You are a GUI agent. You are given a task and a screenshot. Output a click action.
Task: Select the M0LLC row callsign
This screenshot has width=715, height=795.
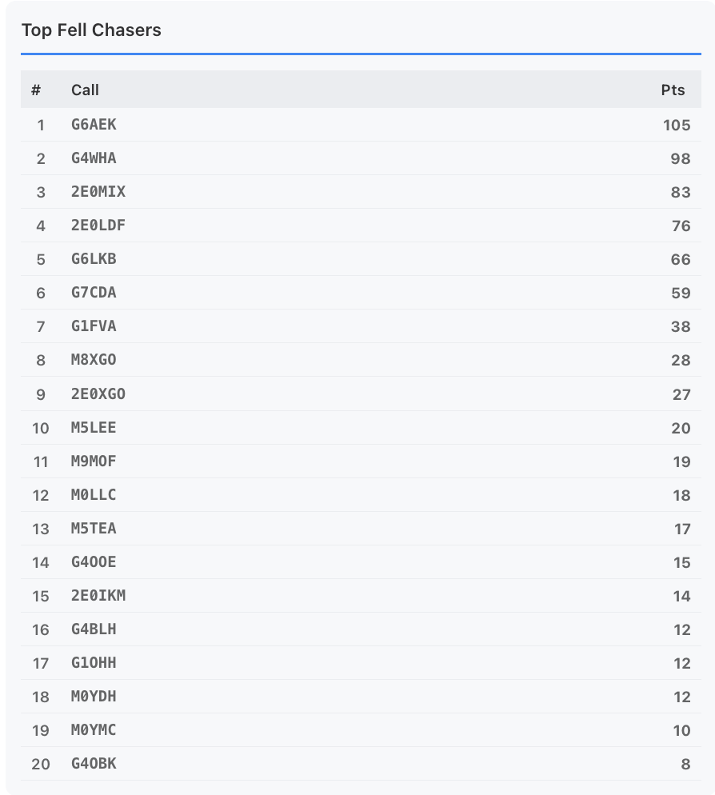pyautogui.click(x=94, y=494)
